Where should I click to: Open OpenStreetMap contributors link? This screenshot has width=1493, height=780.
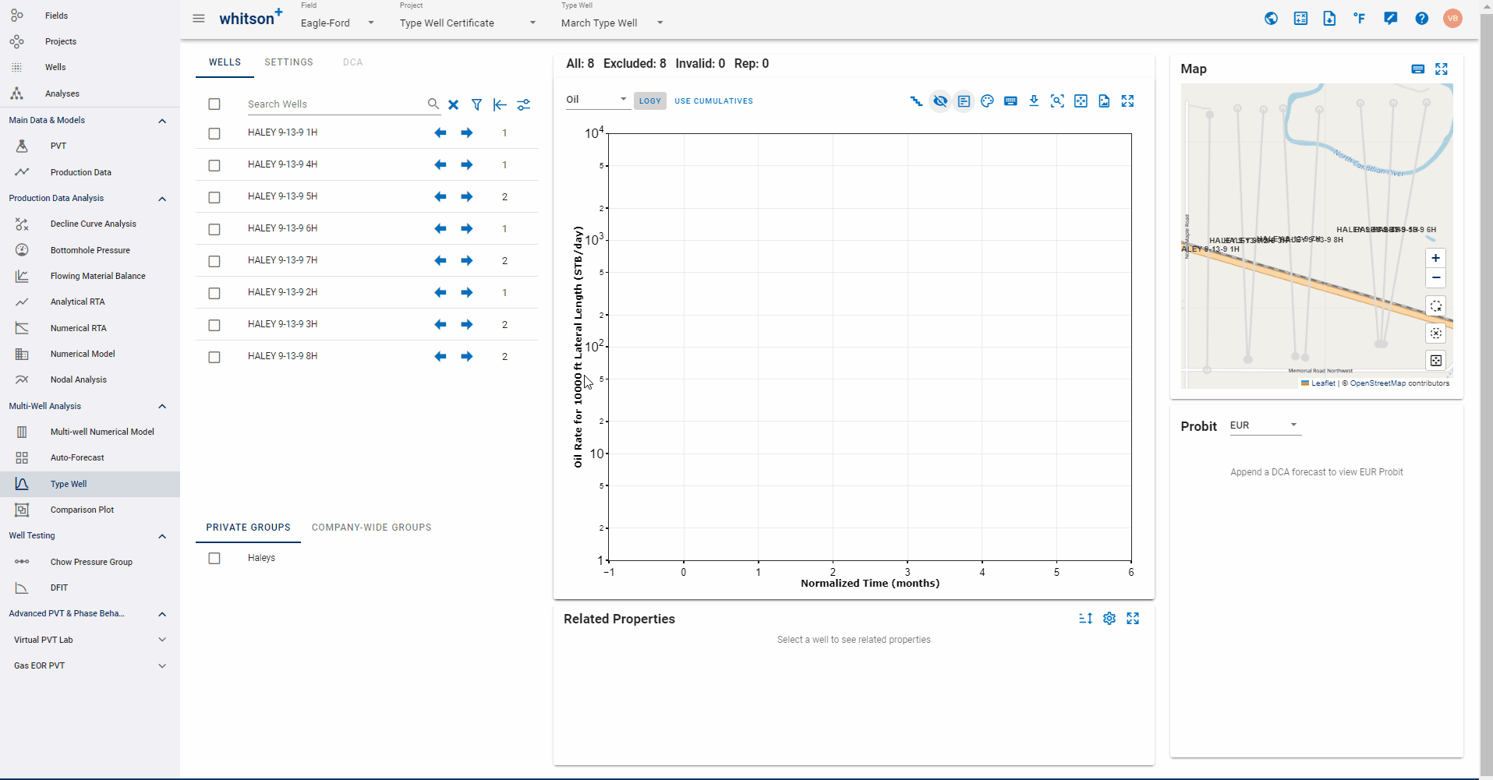click(1378, 383)
